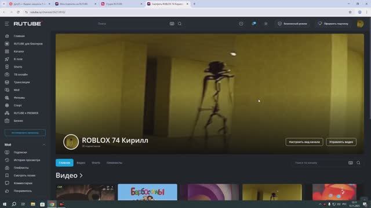
Task: Open the Windows Start menu
Action: pyautogui.click(x=5, y=204)
